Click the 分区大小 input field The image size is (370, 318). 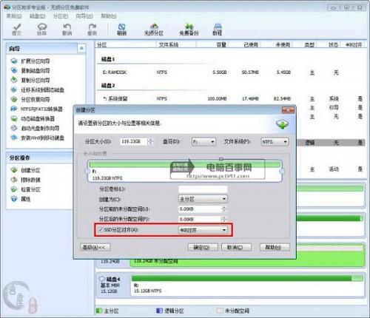(133, 141)
